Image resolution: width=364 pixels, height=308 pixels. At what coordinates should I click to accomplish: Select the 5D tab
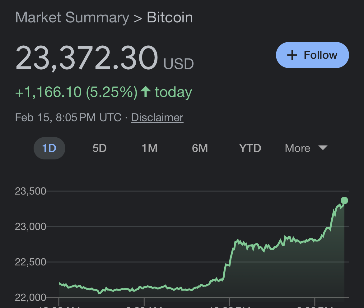pyautogui.click(x=99, y=148)
